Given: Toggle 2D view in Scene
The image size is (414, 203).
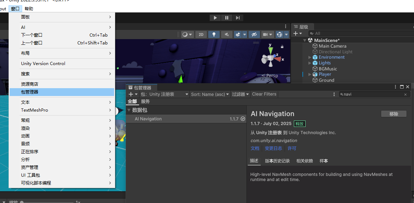Looking at the screenshot, I should coord(201,34).
